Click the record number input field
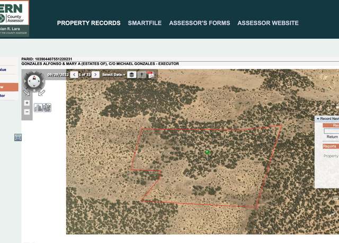Screen dimensions: 339x243 click(332, 131)
